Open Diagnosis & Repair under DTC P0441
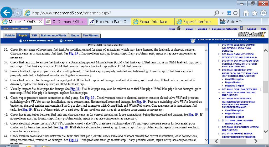This screenshot has height=147, width=269. [x=234, y=86]
